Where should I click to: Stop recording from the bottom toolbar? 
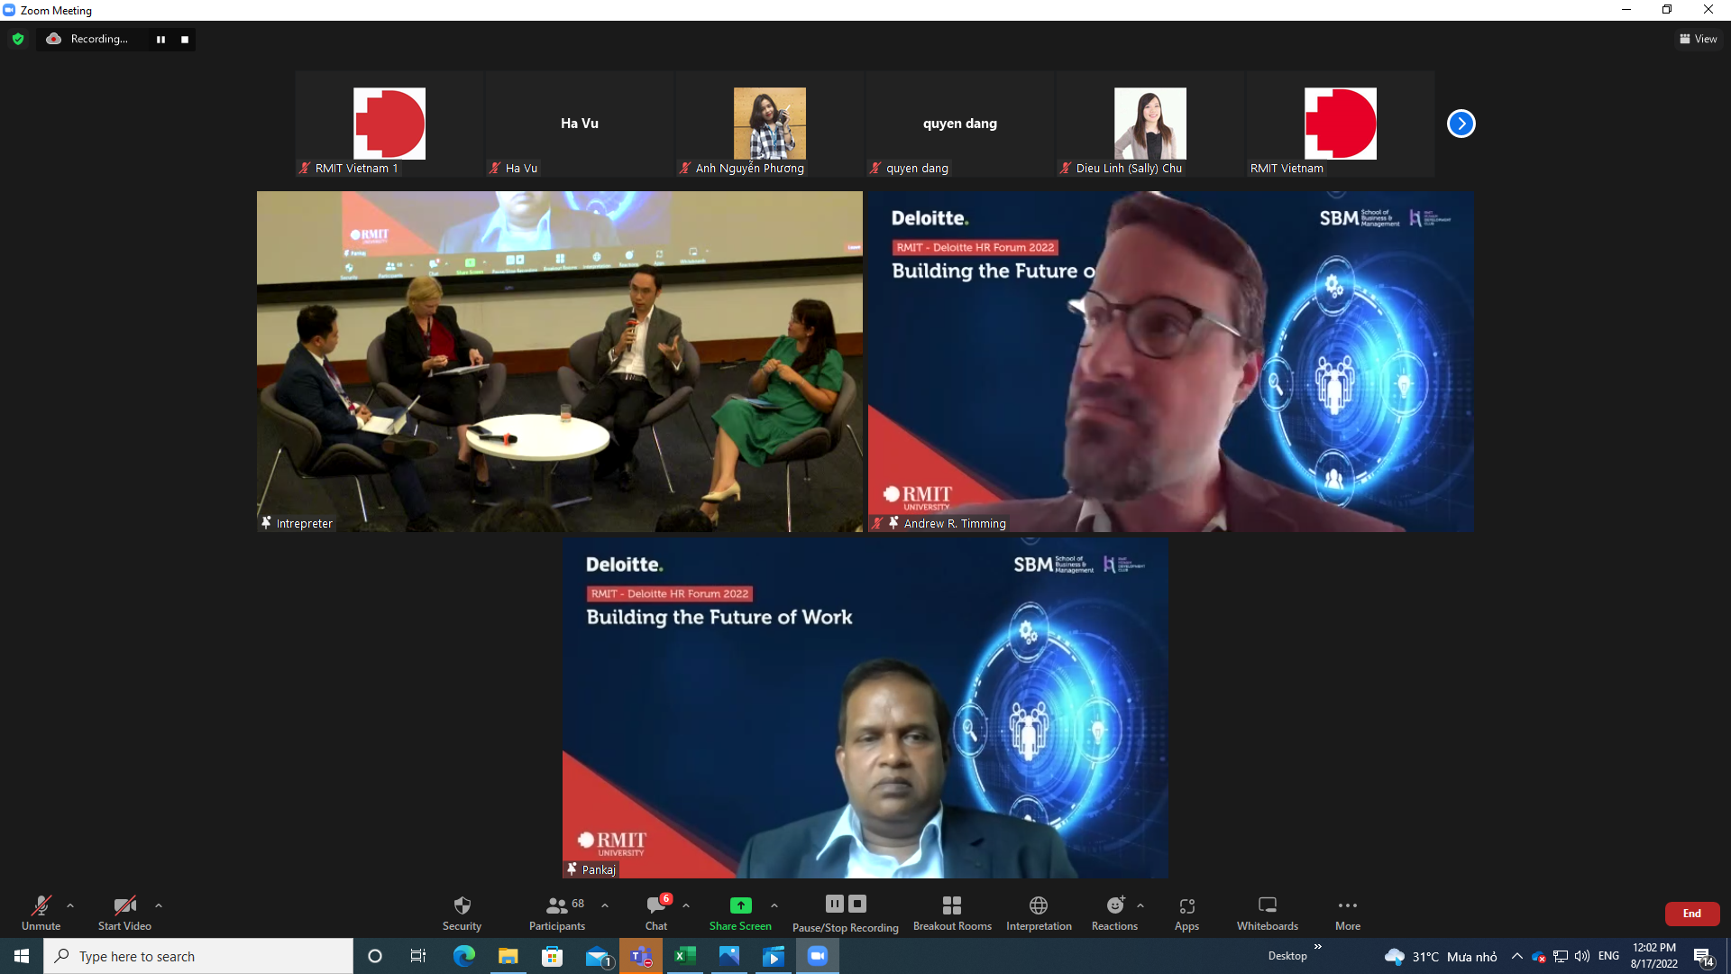tap(857, 904)
